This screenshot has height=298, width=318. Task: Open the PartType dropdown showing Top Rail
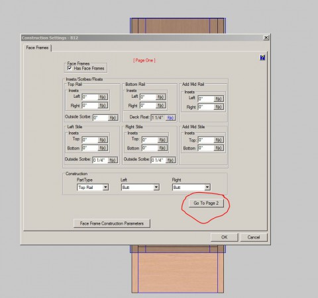coord(93,188)
